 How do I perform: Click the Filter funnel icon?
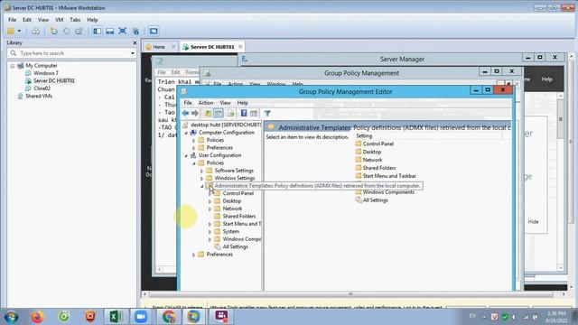[x=267, y=114]
